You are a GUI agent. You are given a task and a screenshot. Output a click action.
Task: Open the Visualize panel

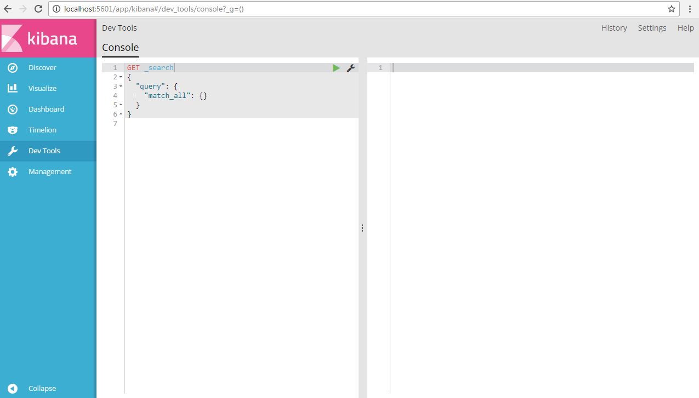[42, 88]
